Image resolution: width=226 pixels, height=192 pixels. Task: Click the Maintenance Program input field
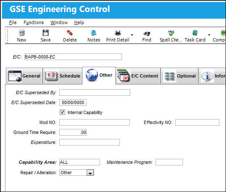[x=169, y=162]
